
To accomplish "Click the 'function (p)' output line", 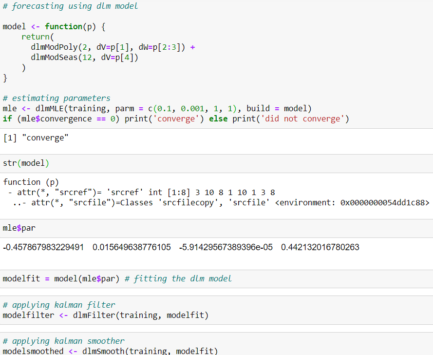I will click(31, 182).
